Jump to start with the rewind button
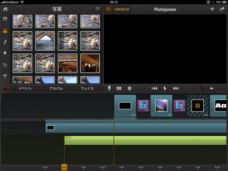 click(154, 88)
